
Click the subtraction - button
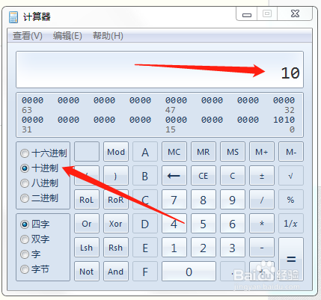[262, 248]
